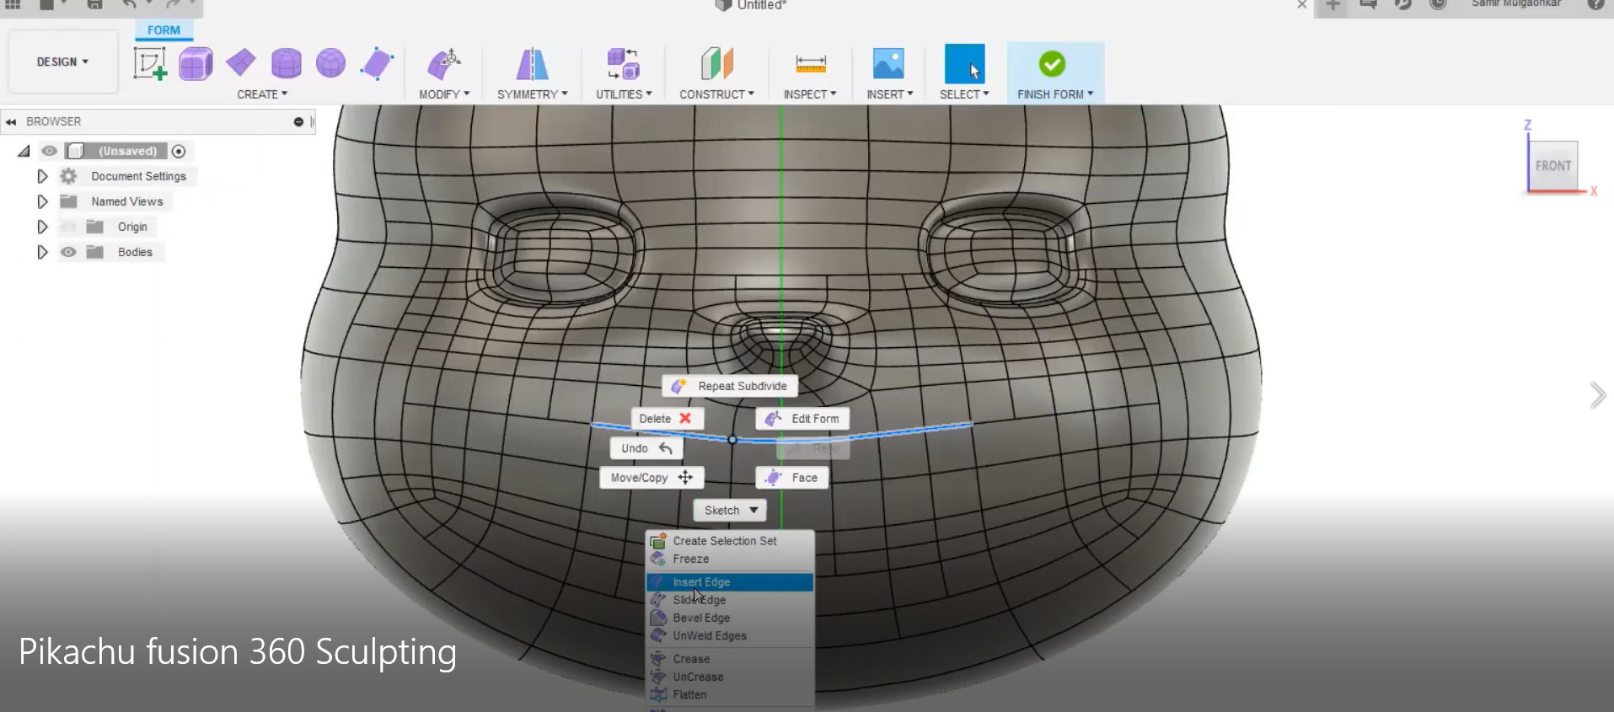Click the Construct plane icon
The height and width of the screenshot is (712, 1614).
click(717, 63)
